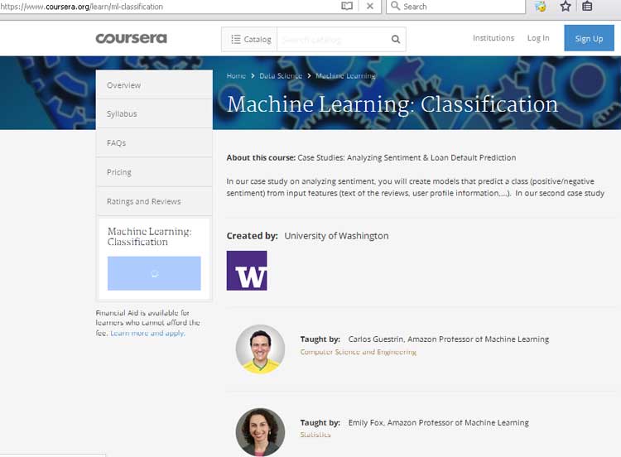The image size is (621, 457).
Task: Open Pricing section
Action: pyautogui.click(x=154, y=172)
